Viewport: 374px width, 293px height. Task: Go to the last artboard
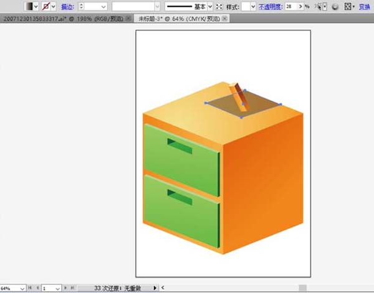pyautogui.click(x=72, y=288)
